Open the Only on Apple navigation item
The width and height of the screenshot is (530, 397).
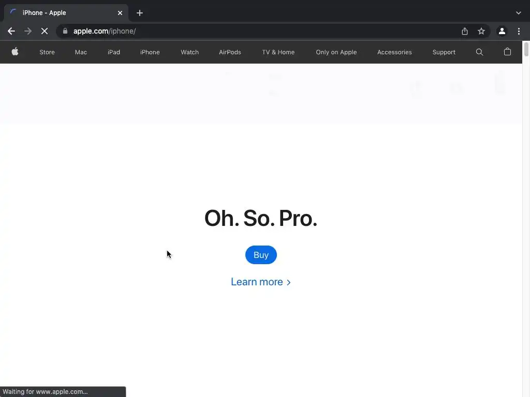coord(336,52)
